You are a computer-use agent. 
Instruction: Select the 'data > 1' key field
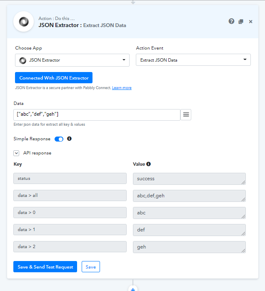[70, 229]
